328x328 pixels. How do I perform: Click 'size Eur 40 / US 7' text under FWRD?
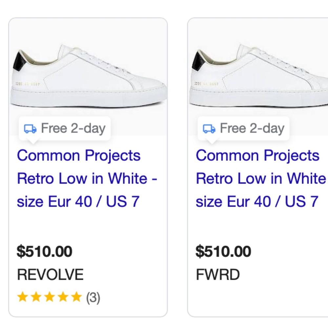click(x=257, y=201)
